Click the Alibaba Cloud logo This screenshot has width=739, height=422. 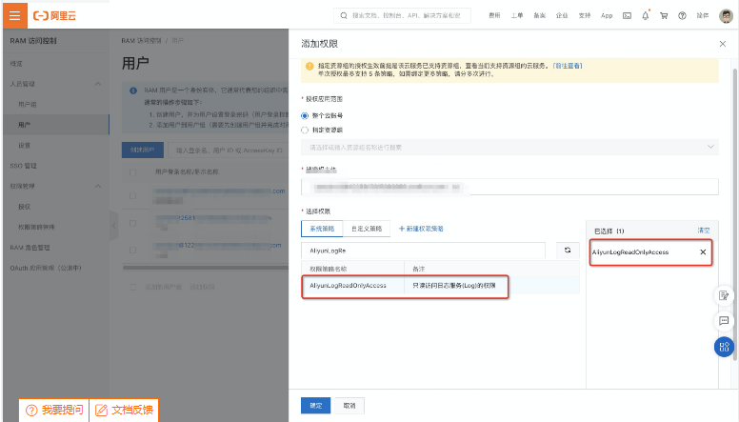tap(54, 15)
